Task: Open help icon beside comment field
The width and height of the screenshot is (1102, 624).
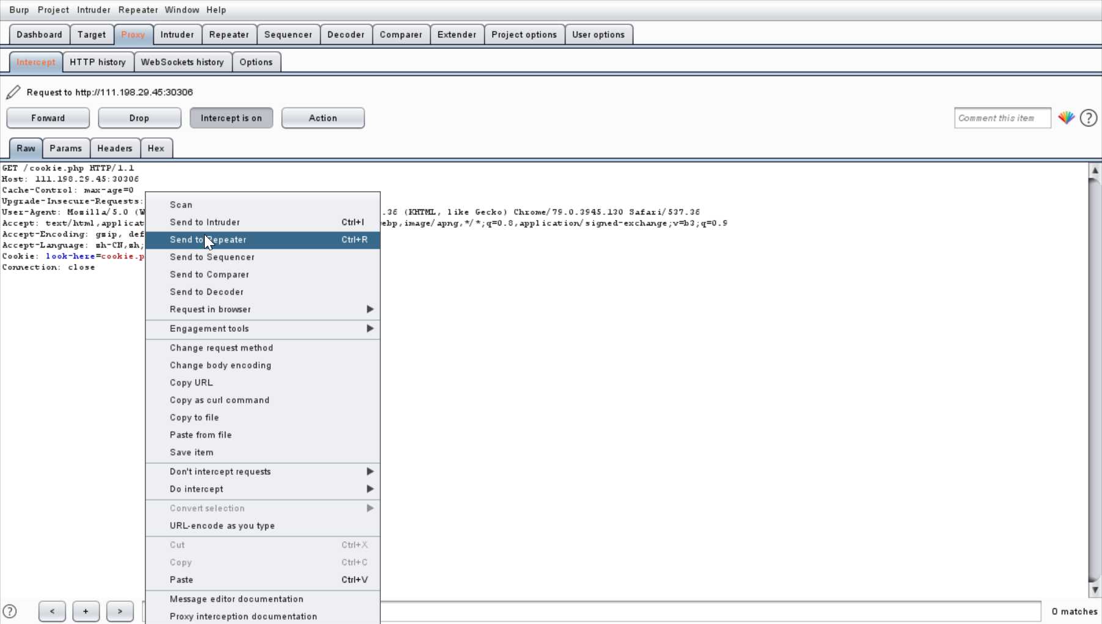Action: point(1089,118)
